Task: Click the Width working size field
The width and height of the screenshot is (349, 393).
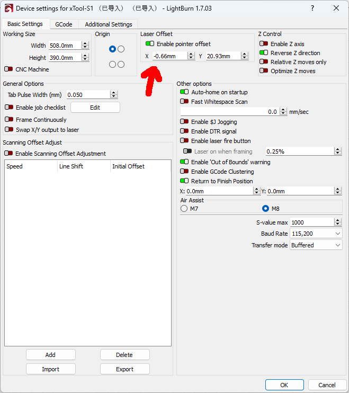Action: coord(65,46)
